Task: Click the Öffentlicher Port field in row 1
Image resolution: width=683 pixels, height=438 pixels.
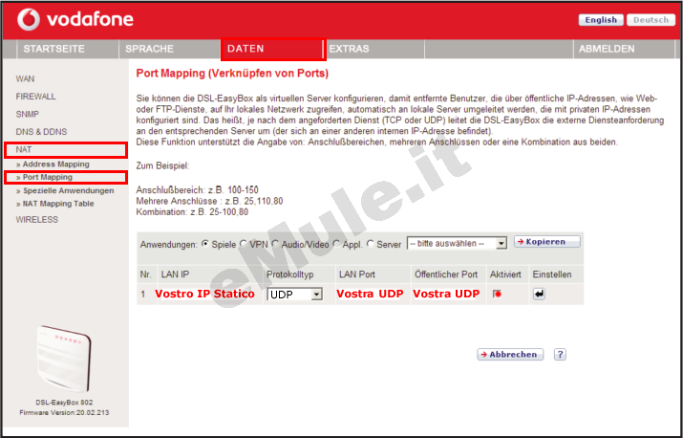Action: click(x=446, y=294)
